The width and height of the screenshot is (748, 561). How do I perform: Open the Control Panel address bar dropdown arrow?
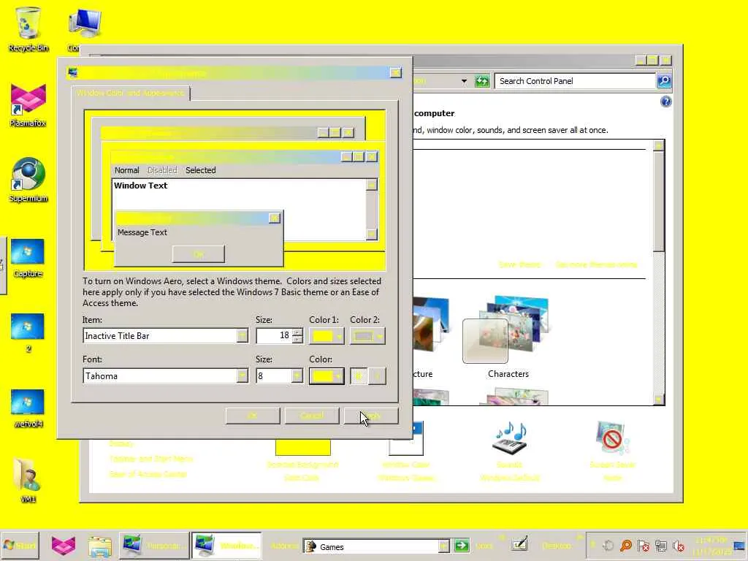pyautogui.click(x=464, y=81)
